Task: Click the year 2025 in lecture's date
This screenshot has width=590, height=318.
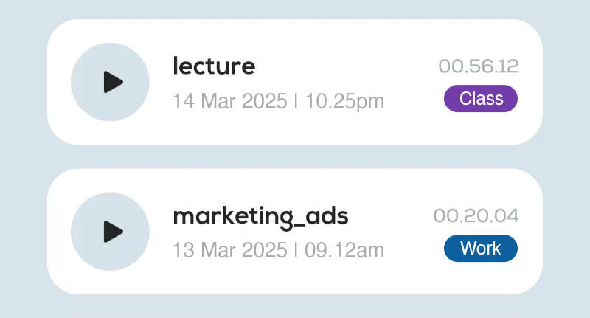Action: (265, 101)
